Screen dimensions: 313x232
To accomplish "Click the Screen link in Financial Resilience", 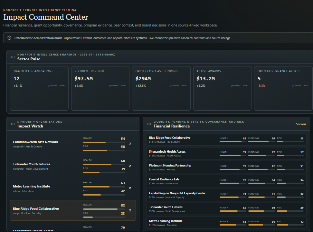I will click(x=301, y=124).
